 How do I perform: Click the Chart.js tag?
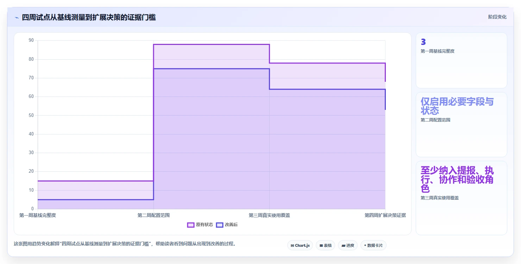300,245
